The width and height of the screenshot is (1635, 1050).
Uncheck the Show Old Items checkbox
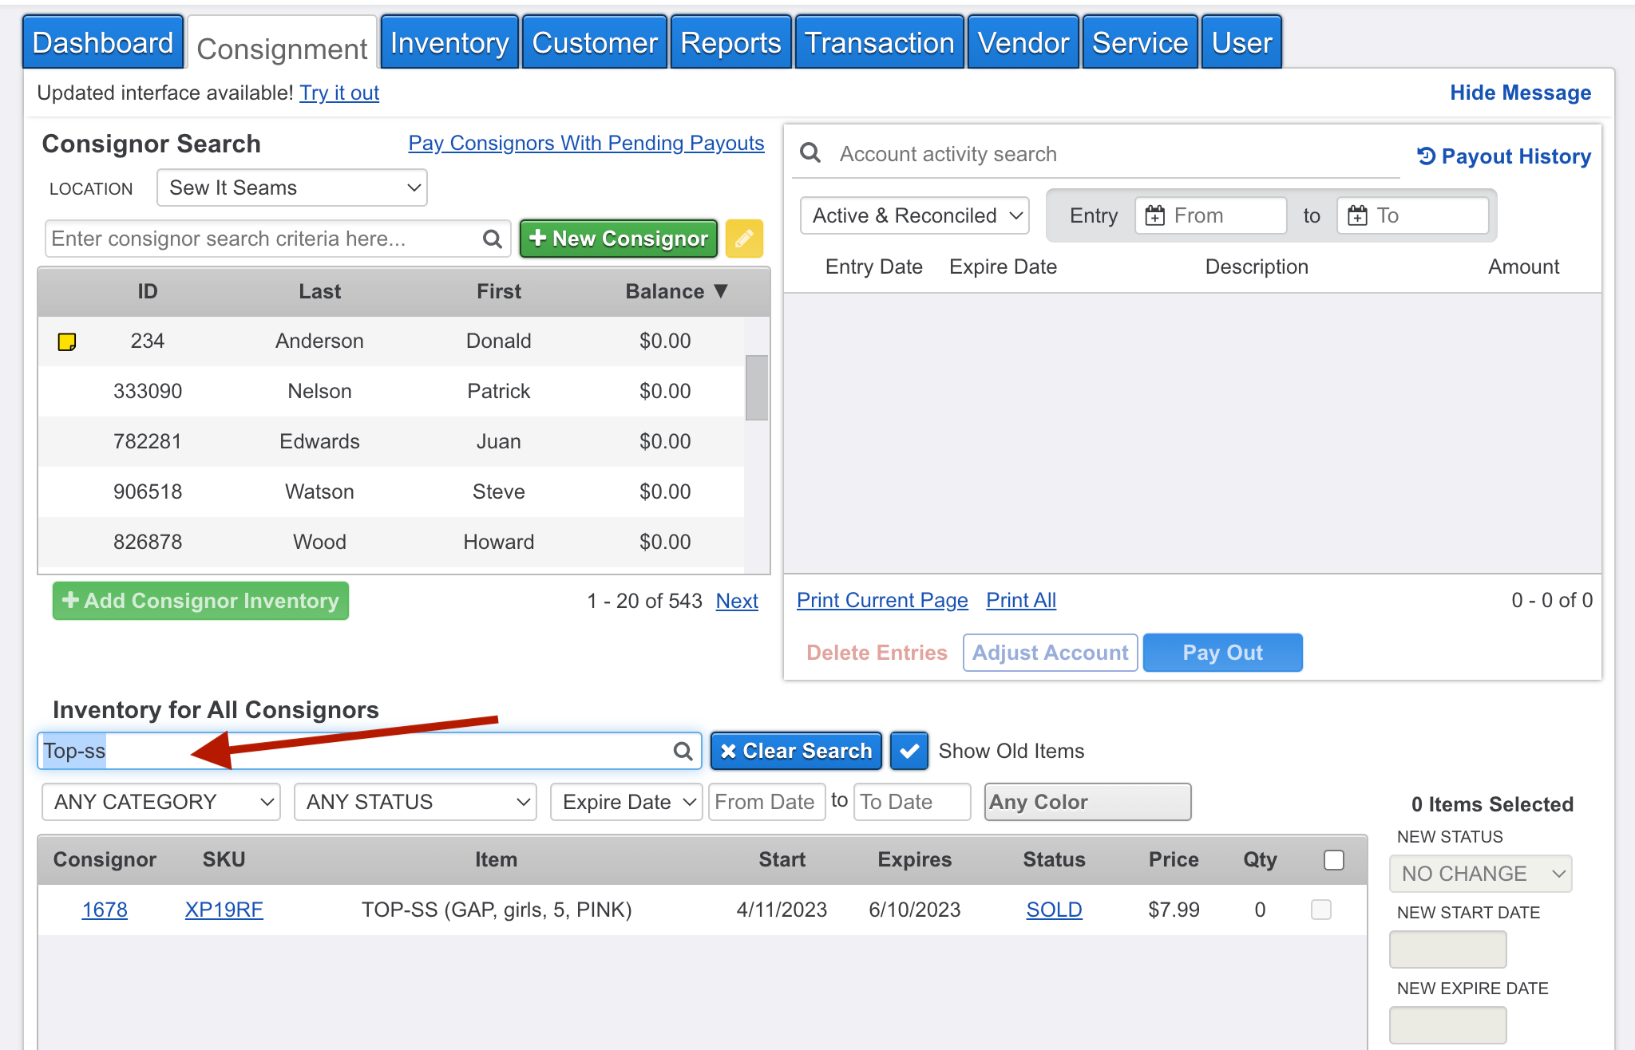coord(909,751)
